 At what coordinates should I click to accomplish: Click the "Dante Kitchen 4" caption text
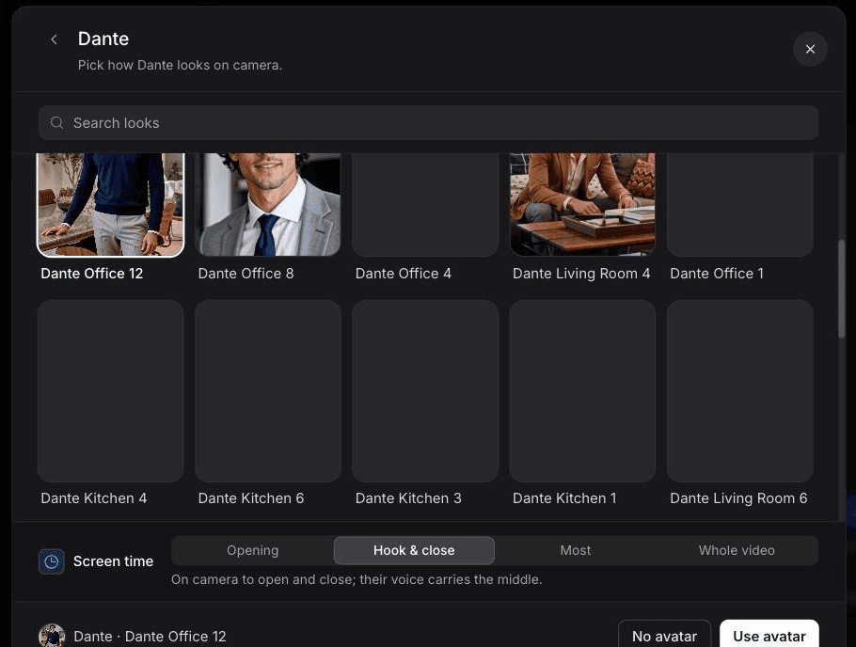[x=93, y=498]
